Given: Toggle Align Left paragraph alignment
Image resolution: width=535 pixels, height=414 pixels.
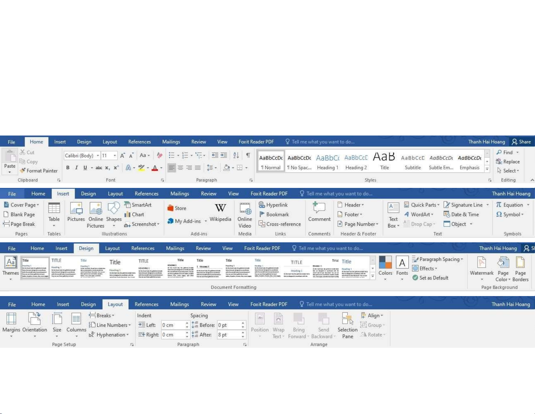Looking at the screenshot, I should [172, 168].
